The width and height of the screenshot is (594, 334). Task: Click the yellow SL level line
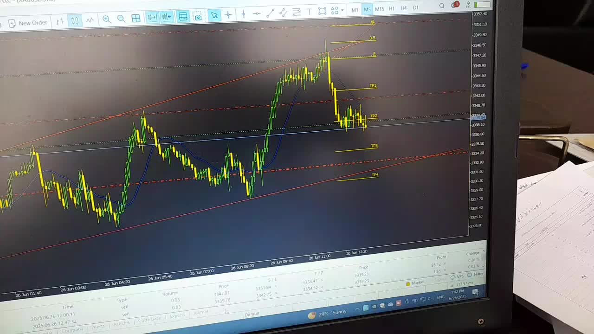coord(353,24)
